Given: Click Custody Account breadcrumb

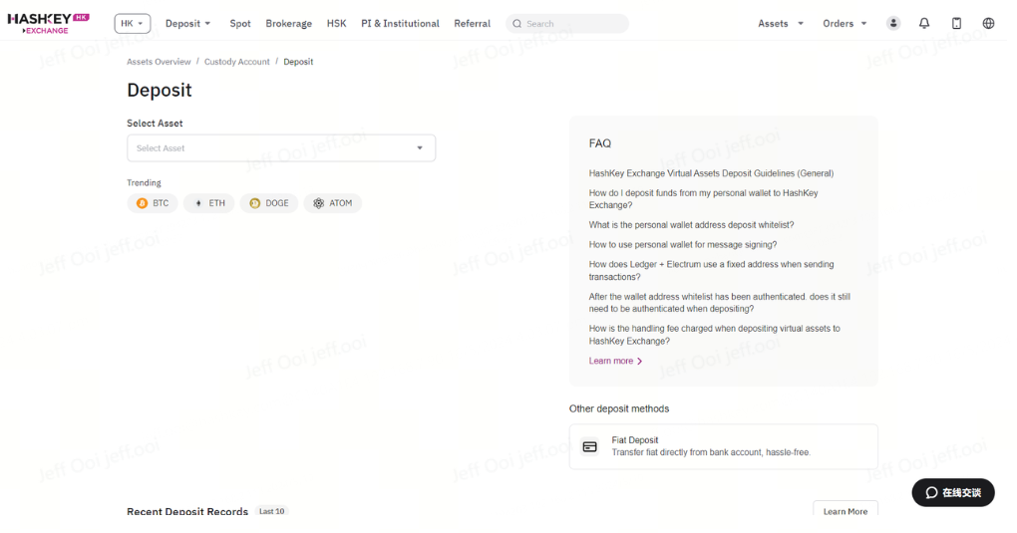Looking at the screenshot, I should [236, 62].
